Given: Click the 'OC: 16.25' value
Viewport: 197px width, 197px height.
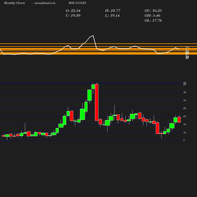Looking at the screenshot, I should 153,11.
